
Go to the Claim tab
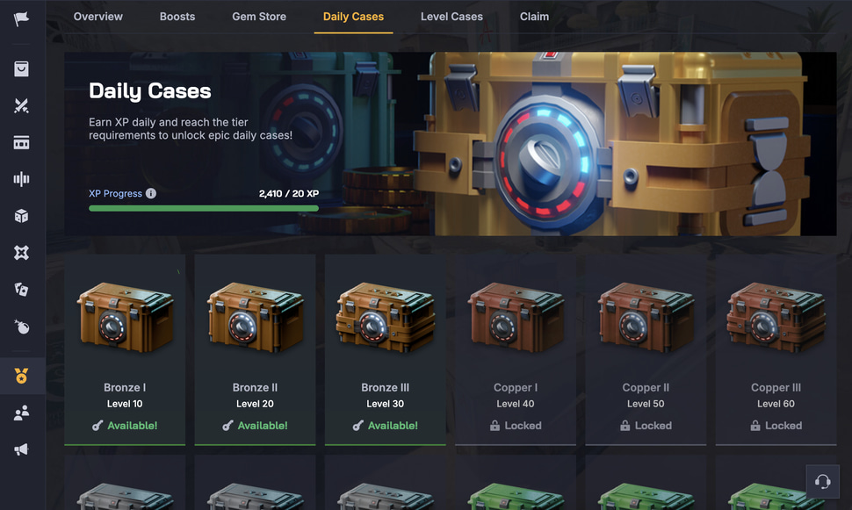click(534, 17)
